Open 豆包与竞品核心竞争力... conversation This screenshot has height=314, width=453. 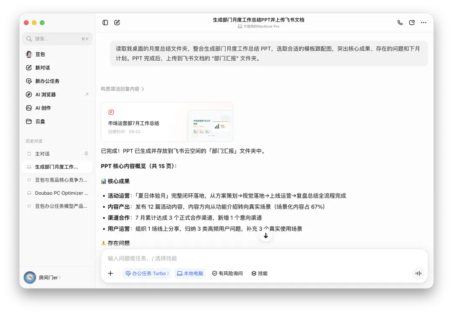click(x=57, y=180)
